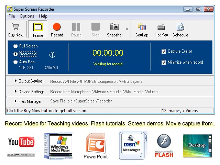This screenshot has width=220, height=165.
Task: Expand the Output Settings section
Action: 15,81
